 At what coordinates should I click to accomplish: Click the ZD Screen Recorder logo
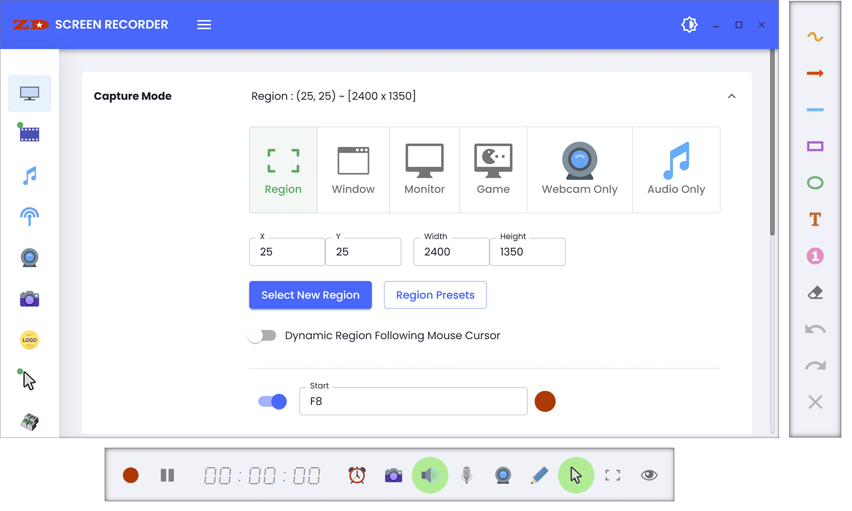click(31, 25)
